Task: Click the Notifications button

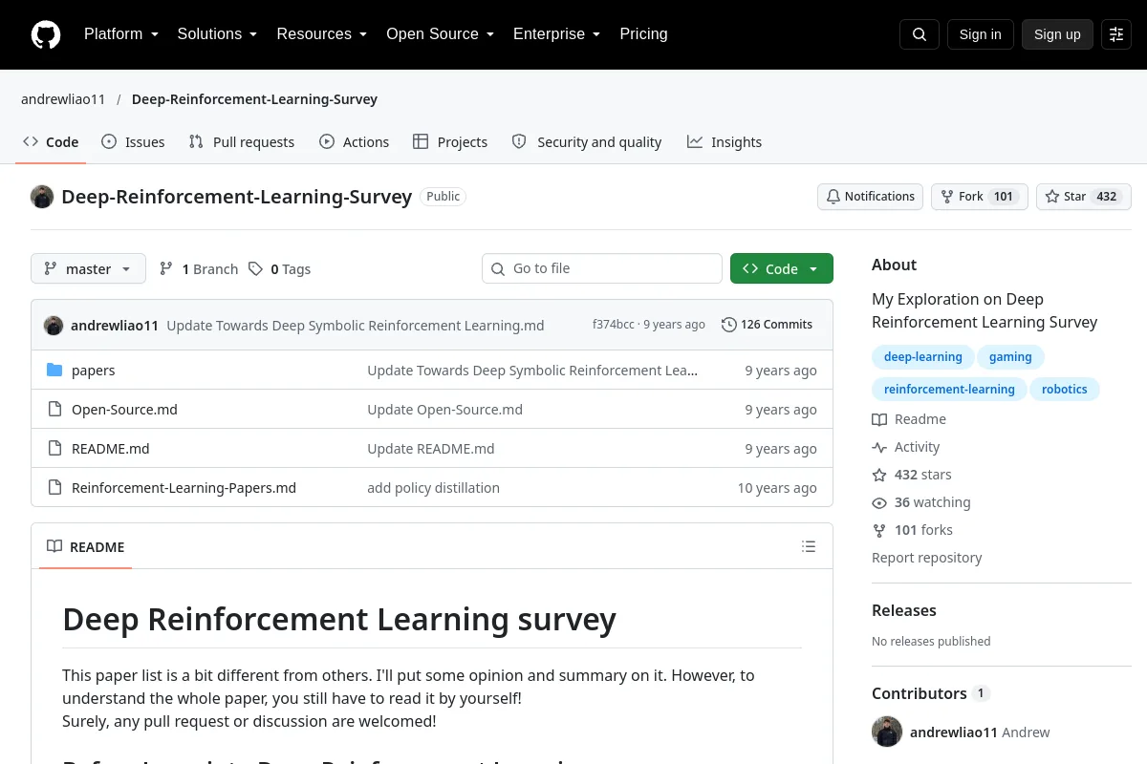Action: pos(870,197)
